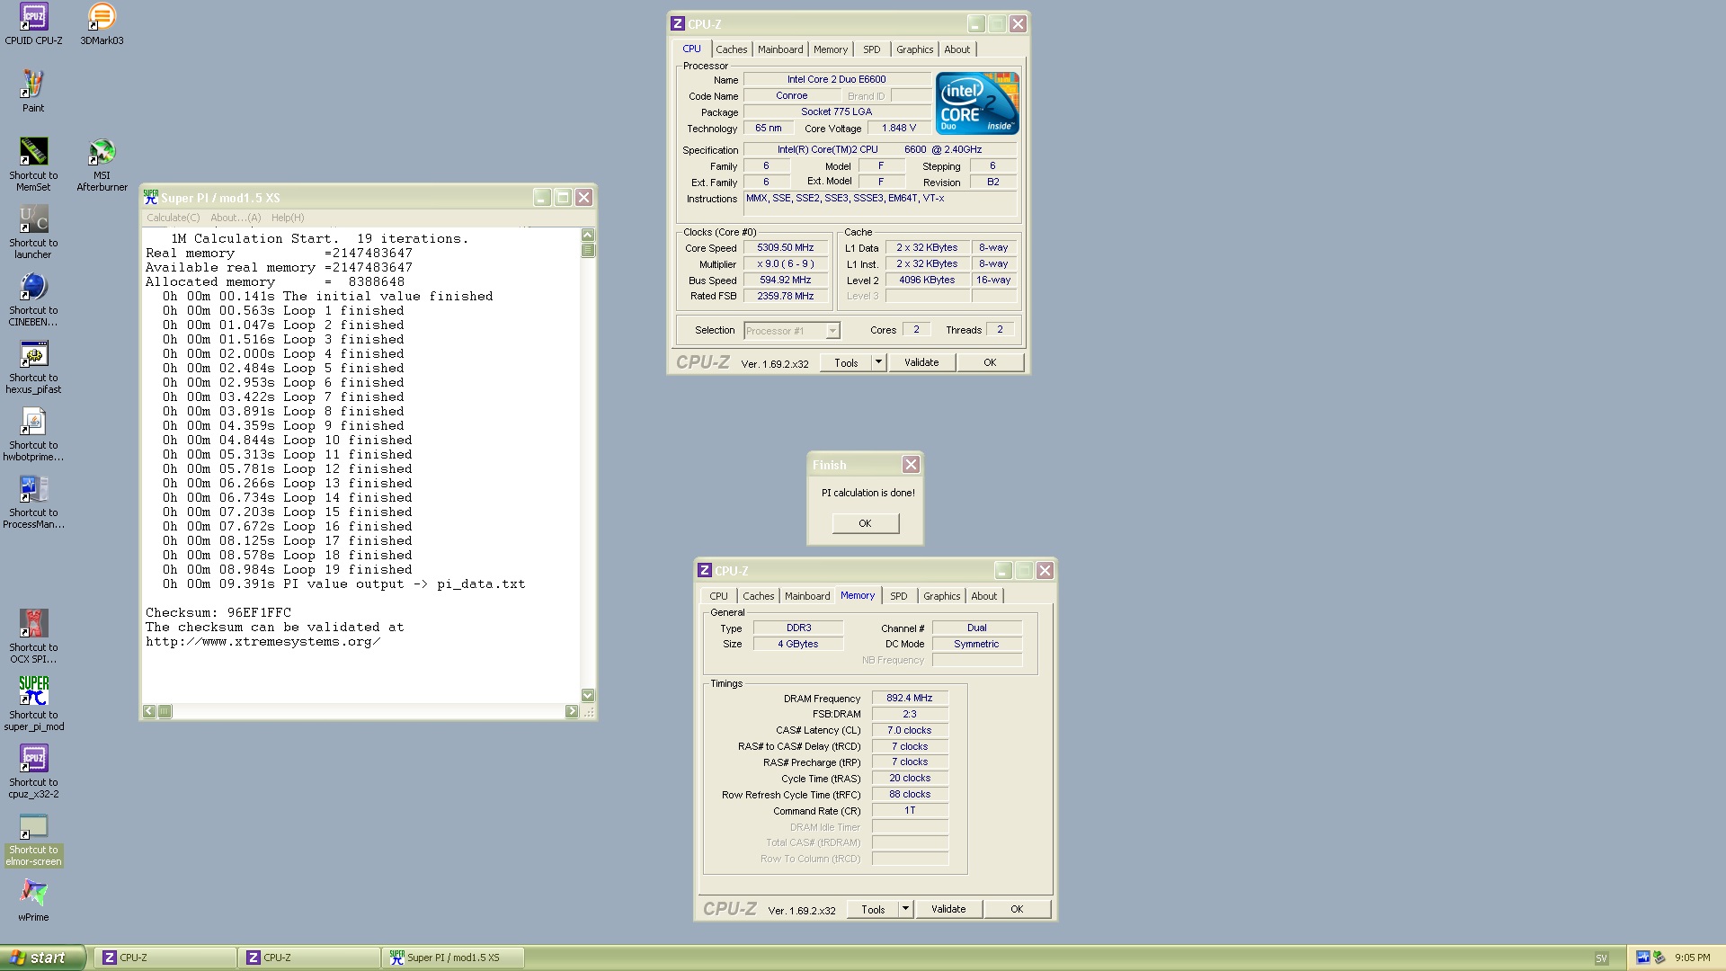Viewport: 1726px width, 971px height.
Task: Click the http://www.xtremesystems.org/ text line
Action: point(262,642)
